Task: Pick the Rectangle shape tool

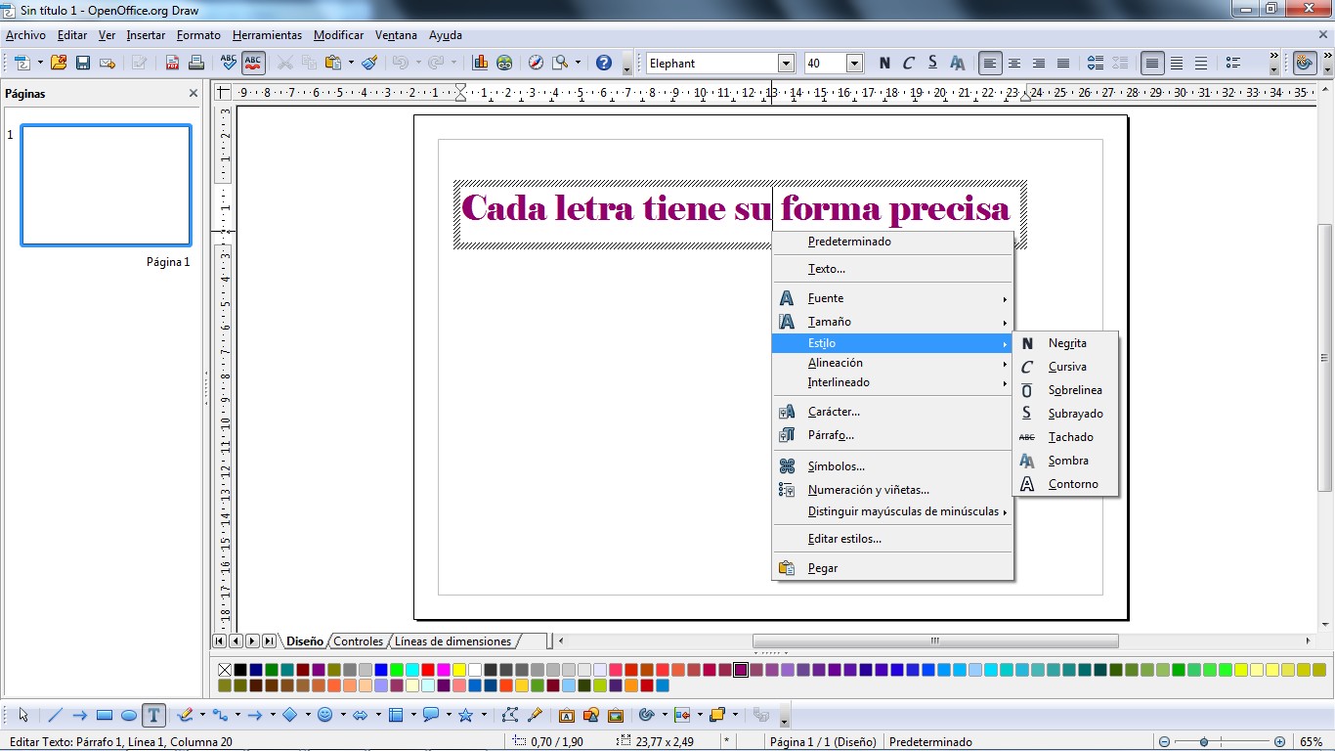Action: [x=105, y=715]
